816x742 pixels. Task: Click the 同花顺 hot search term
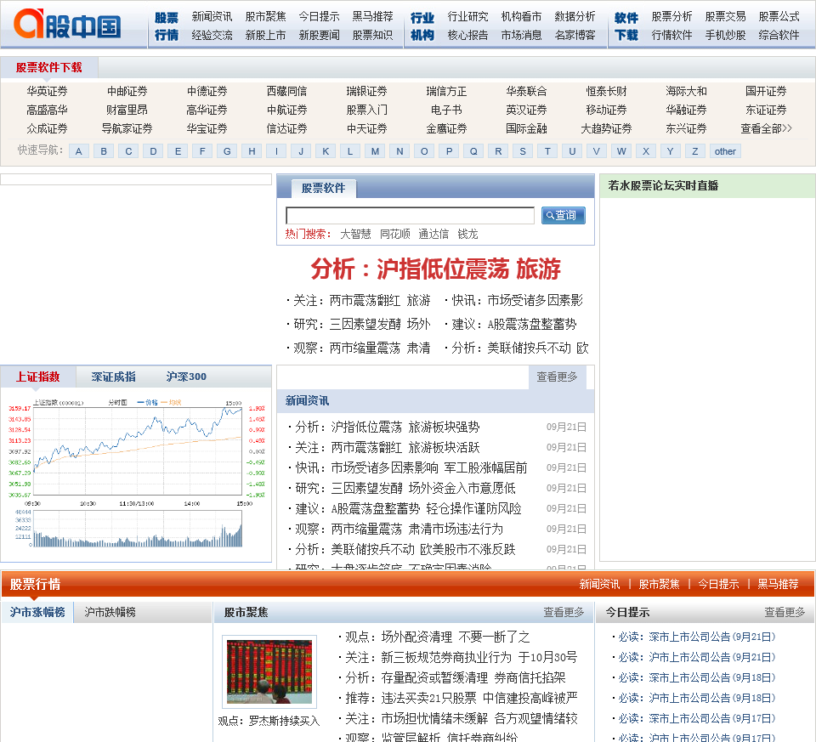coord(395,234)
